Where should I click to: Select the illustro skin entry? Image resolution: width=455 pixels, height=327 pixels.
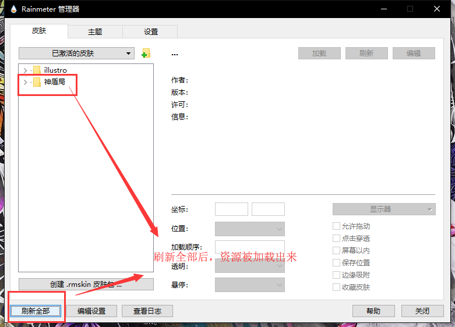pos(55,70)
